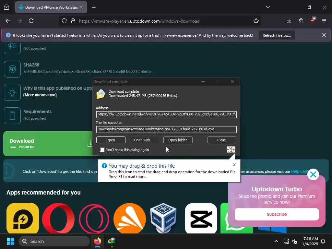The width and height of the screenshot is (332, 249).
Task: Click the download complete envelope icon
Action: pyautogui.click(x=101, y=94)
